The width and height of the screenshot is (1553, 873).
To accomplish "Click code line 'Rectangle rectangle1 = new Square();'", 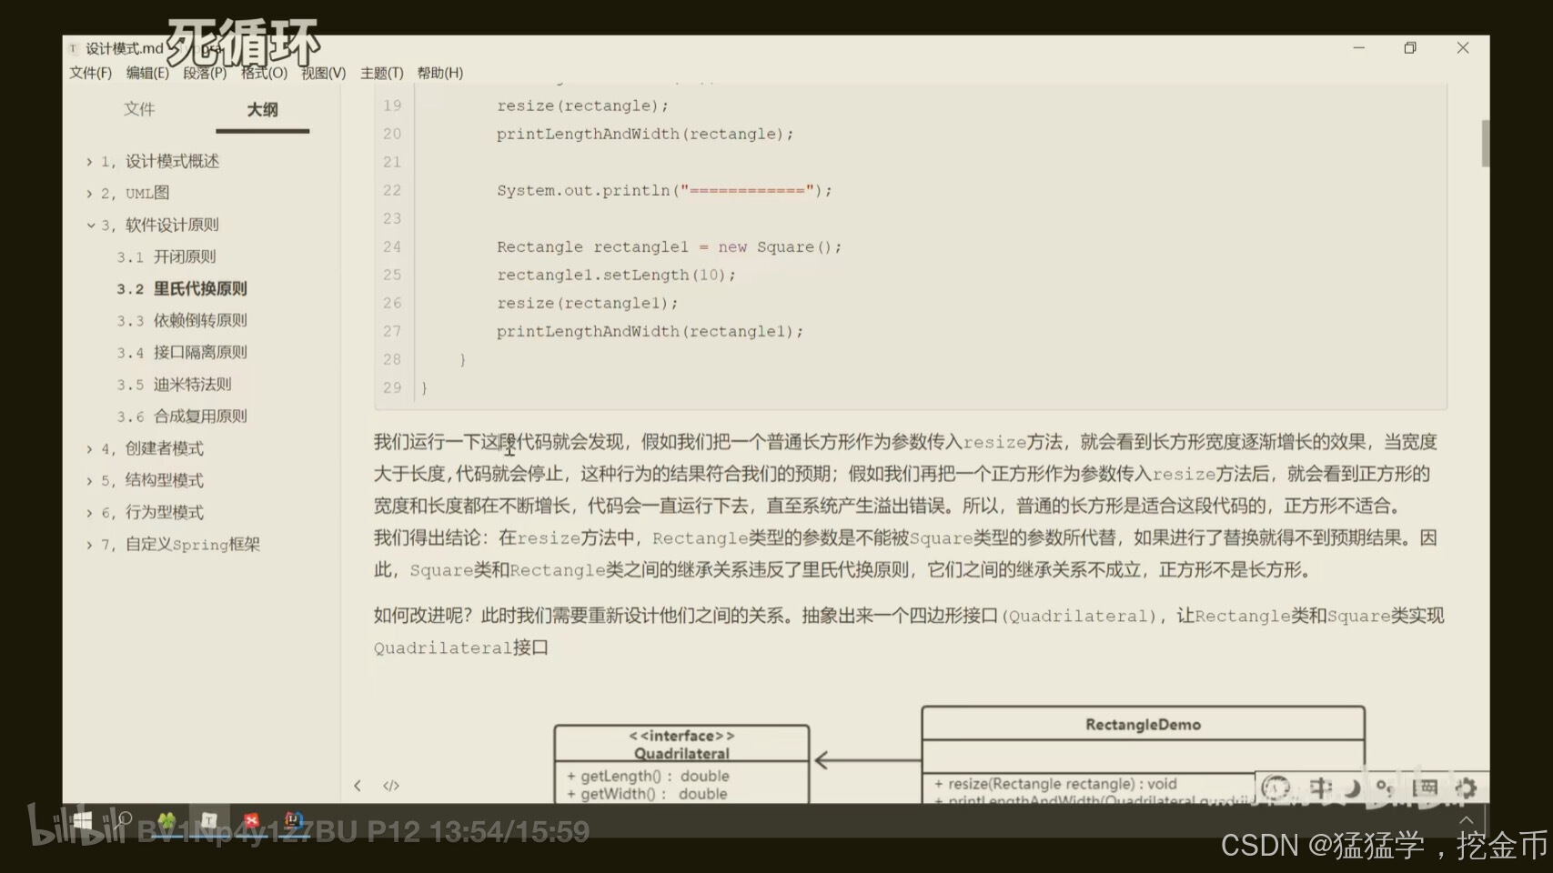I will [x=670, y=246].
